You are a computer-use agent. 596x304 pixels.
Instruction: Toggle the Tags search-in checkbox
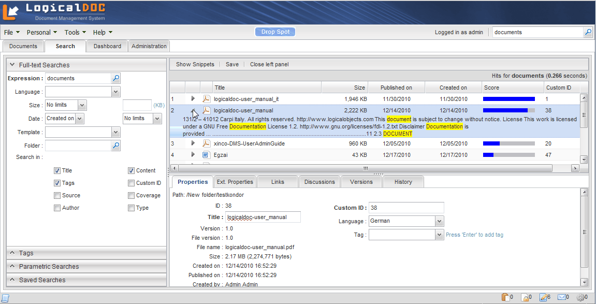(57, 183)
